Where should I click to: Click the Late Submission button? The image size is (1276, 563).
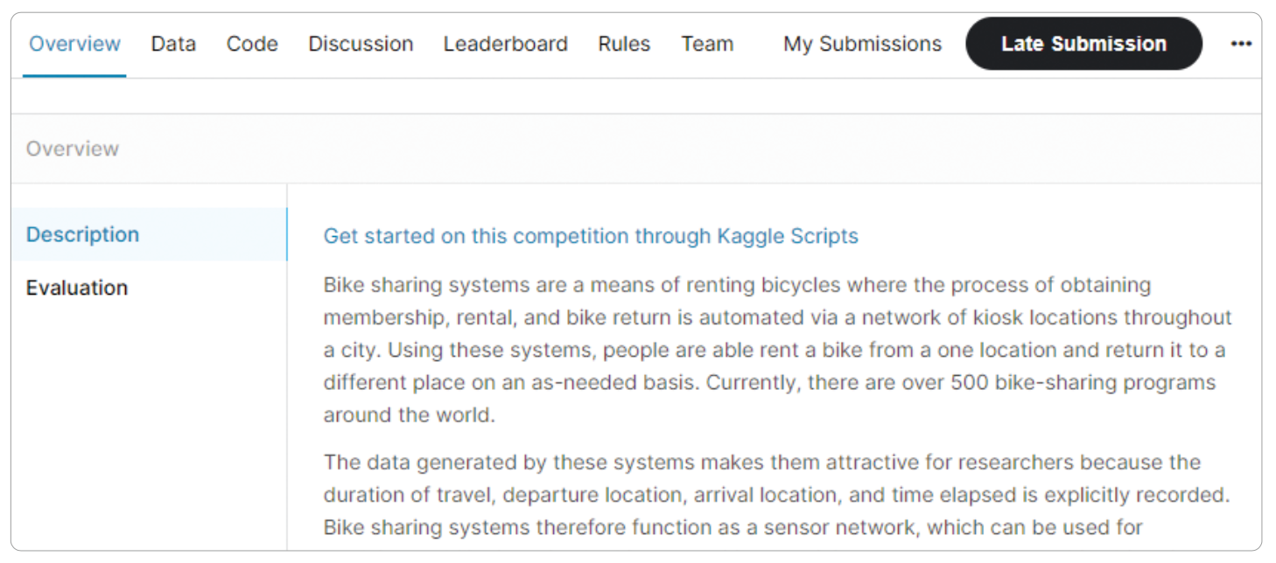tap(1083, 44)
